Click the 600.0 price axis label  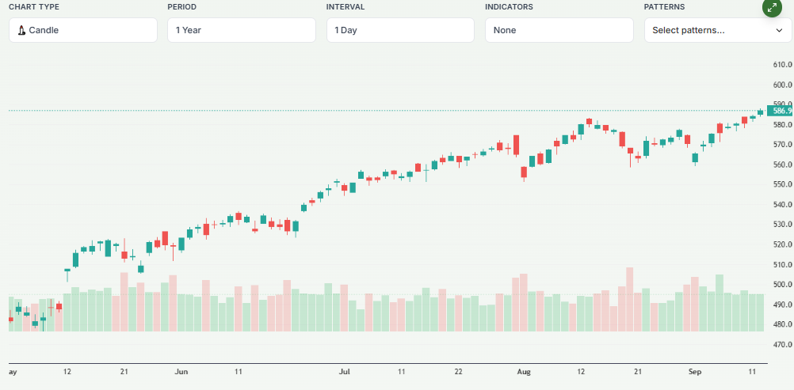(782, 85)
